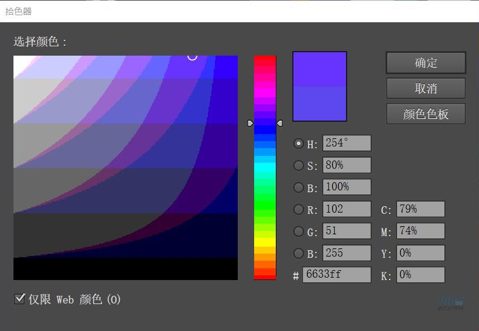This screenshot has height=331, width=479.
Task: Click the 确定 (OK) button
Action: tap(426, 63)
